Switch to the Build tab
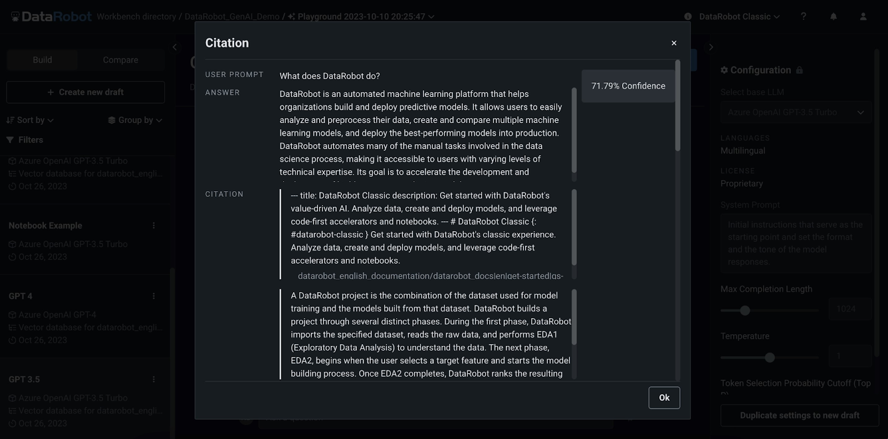 [x=42, y=60]
